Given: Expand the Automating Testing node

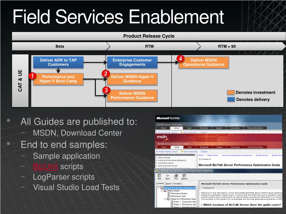Looking at the screenshot, I should click(156, 163).
